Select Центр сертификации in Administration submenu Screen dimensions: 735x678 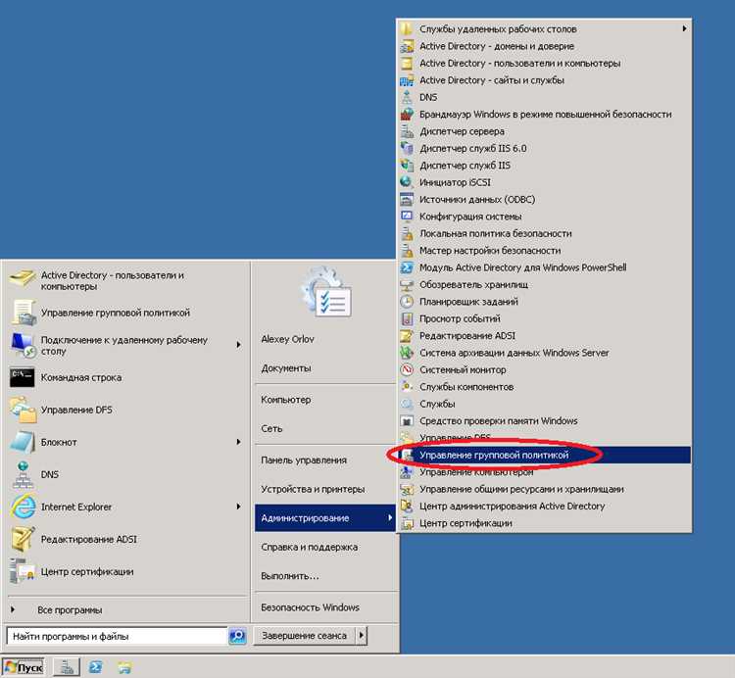544,523
